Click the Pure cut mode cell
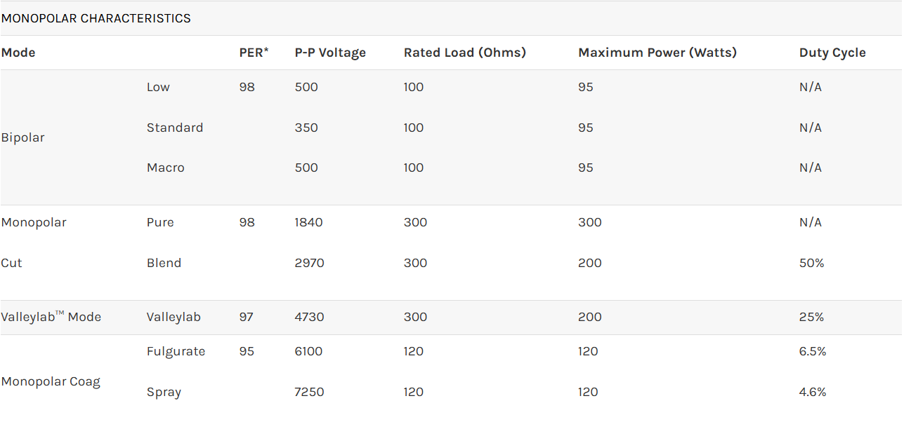The image size is (904, 429). pyautogui.click(x=160, y=222)
